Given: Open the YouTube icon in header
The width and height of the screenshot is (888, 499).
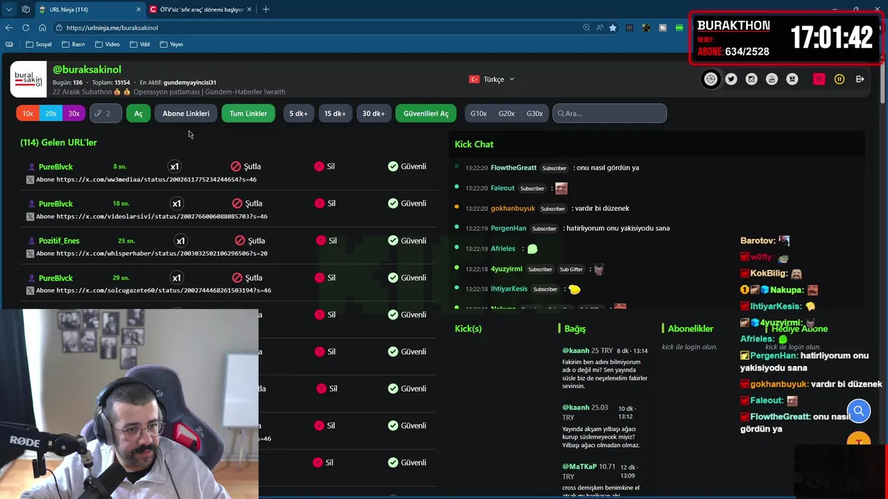Looking at the screenshot, I should (771, 79).
